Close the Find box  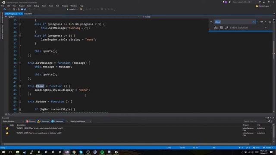(x=270, y=22)
